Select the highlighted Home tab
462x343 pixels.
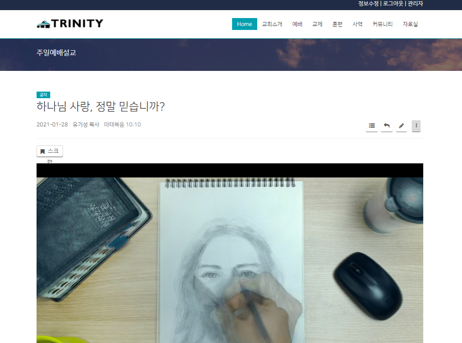coord(244,24)
